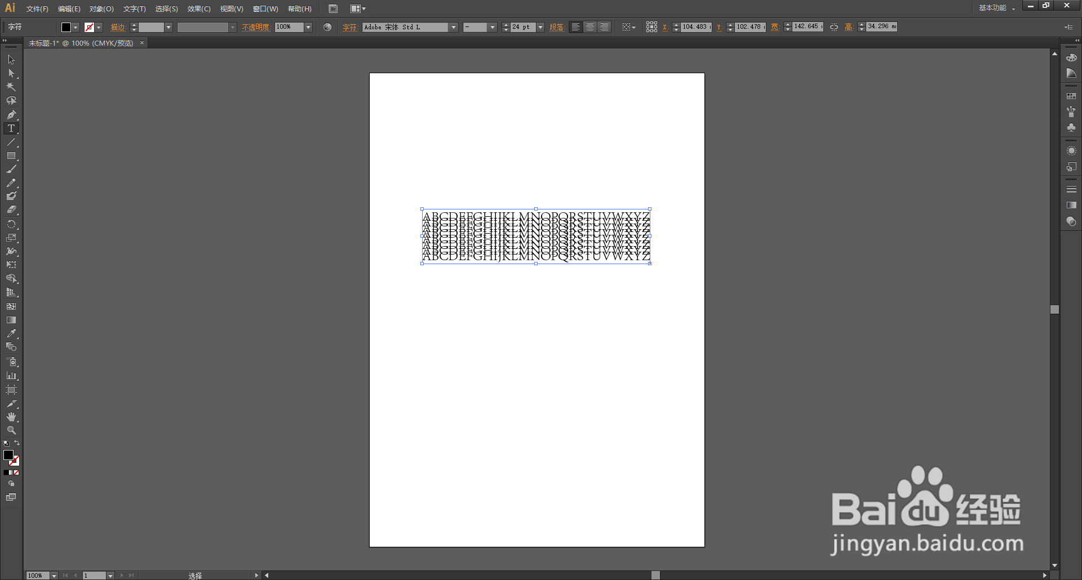Select the Selection (black arrow) tool

click(11, 60)
